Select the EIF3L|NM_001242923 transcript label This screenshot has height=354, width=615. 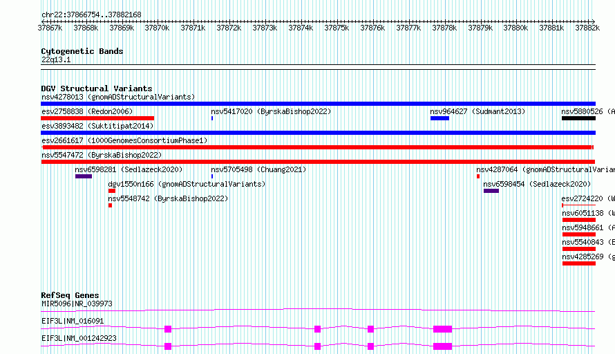point(79,338)
